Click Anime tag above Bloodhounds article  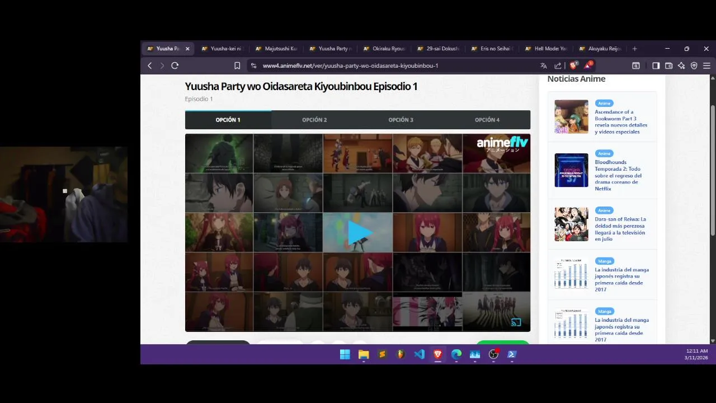point(604,153)
